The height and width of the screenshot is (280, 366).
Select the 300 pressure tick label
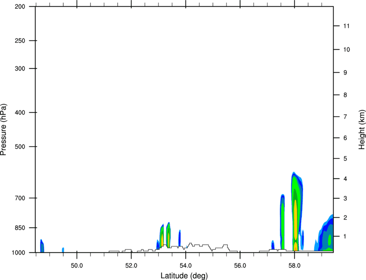(x=20, y=68)
